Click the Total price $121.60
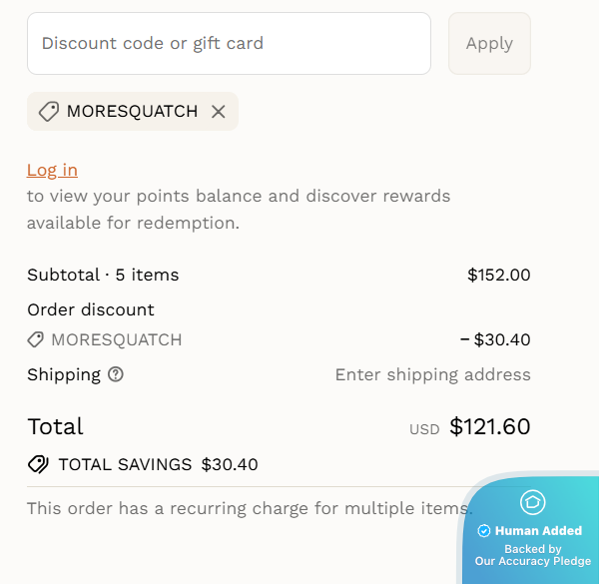The image size is (599, 584). (x=489, y=427)
